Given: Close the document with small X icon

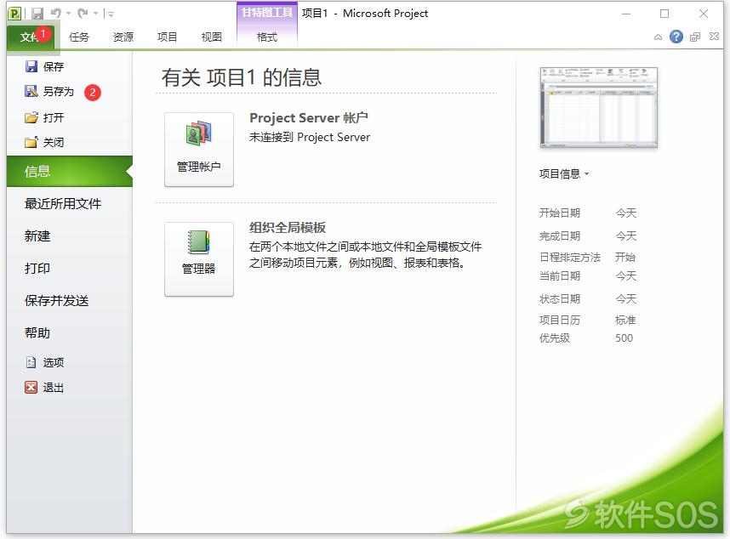Looking at the screenshot, I should point(714,37).
